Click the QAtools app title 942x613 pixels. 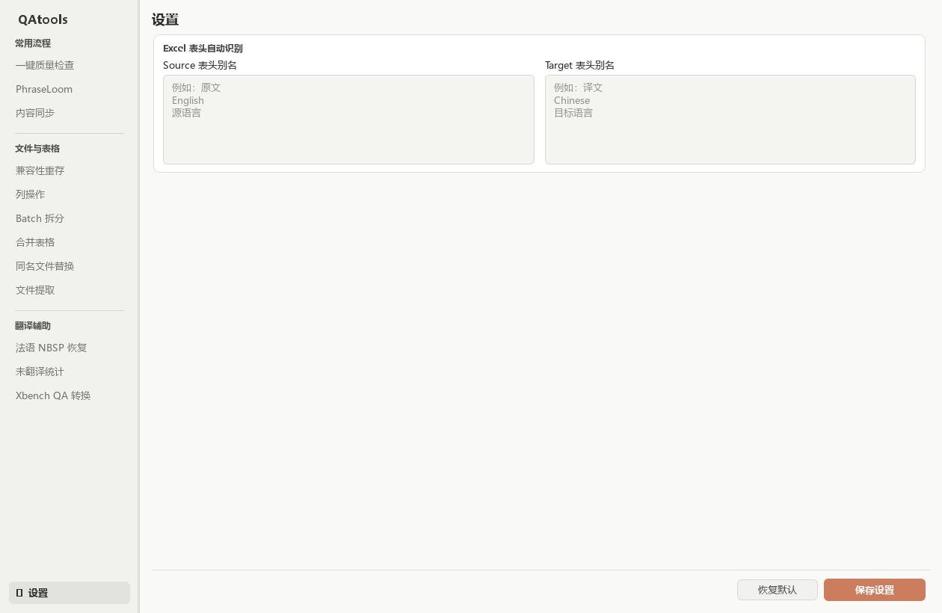coord(43,19)
